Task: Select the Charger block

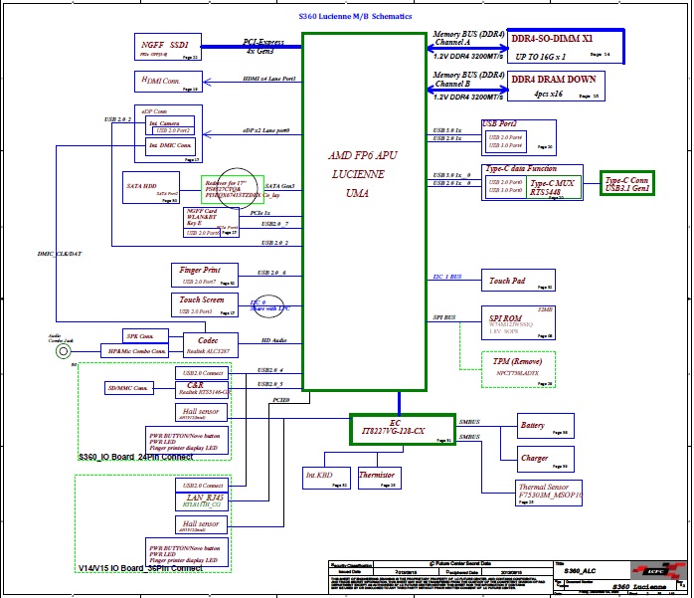Action: 545,459
